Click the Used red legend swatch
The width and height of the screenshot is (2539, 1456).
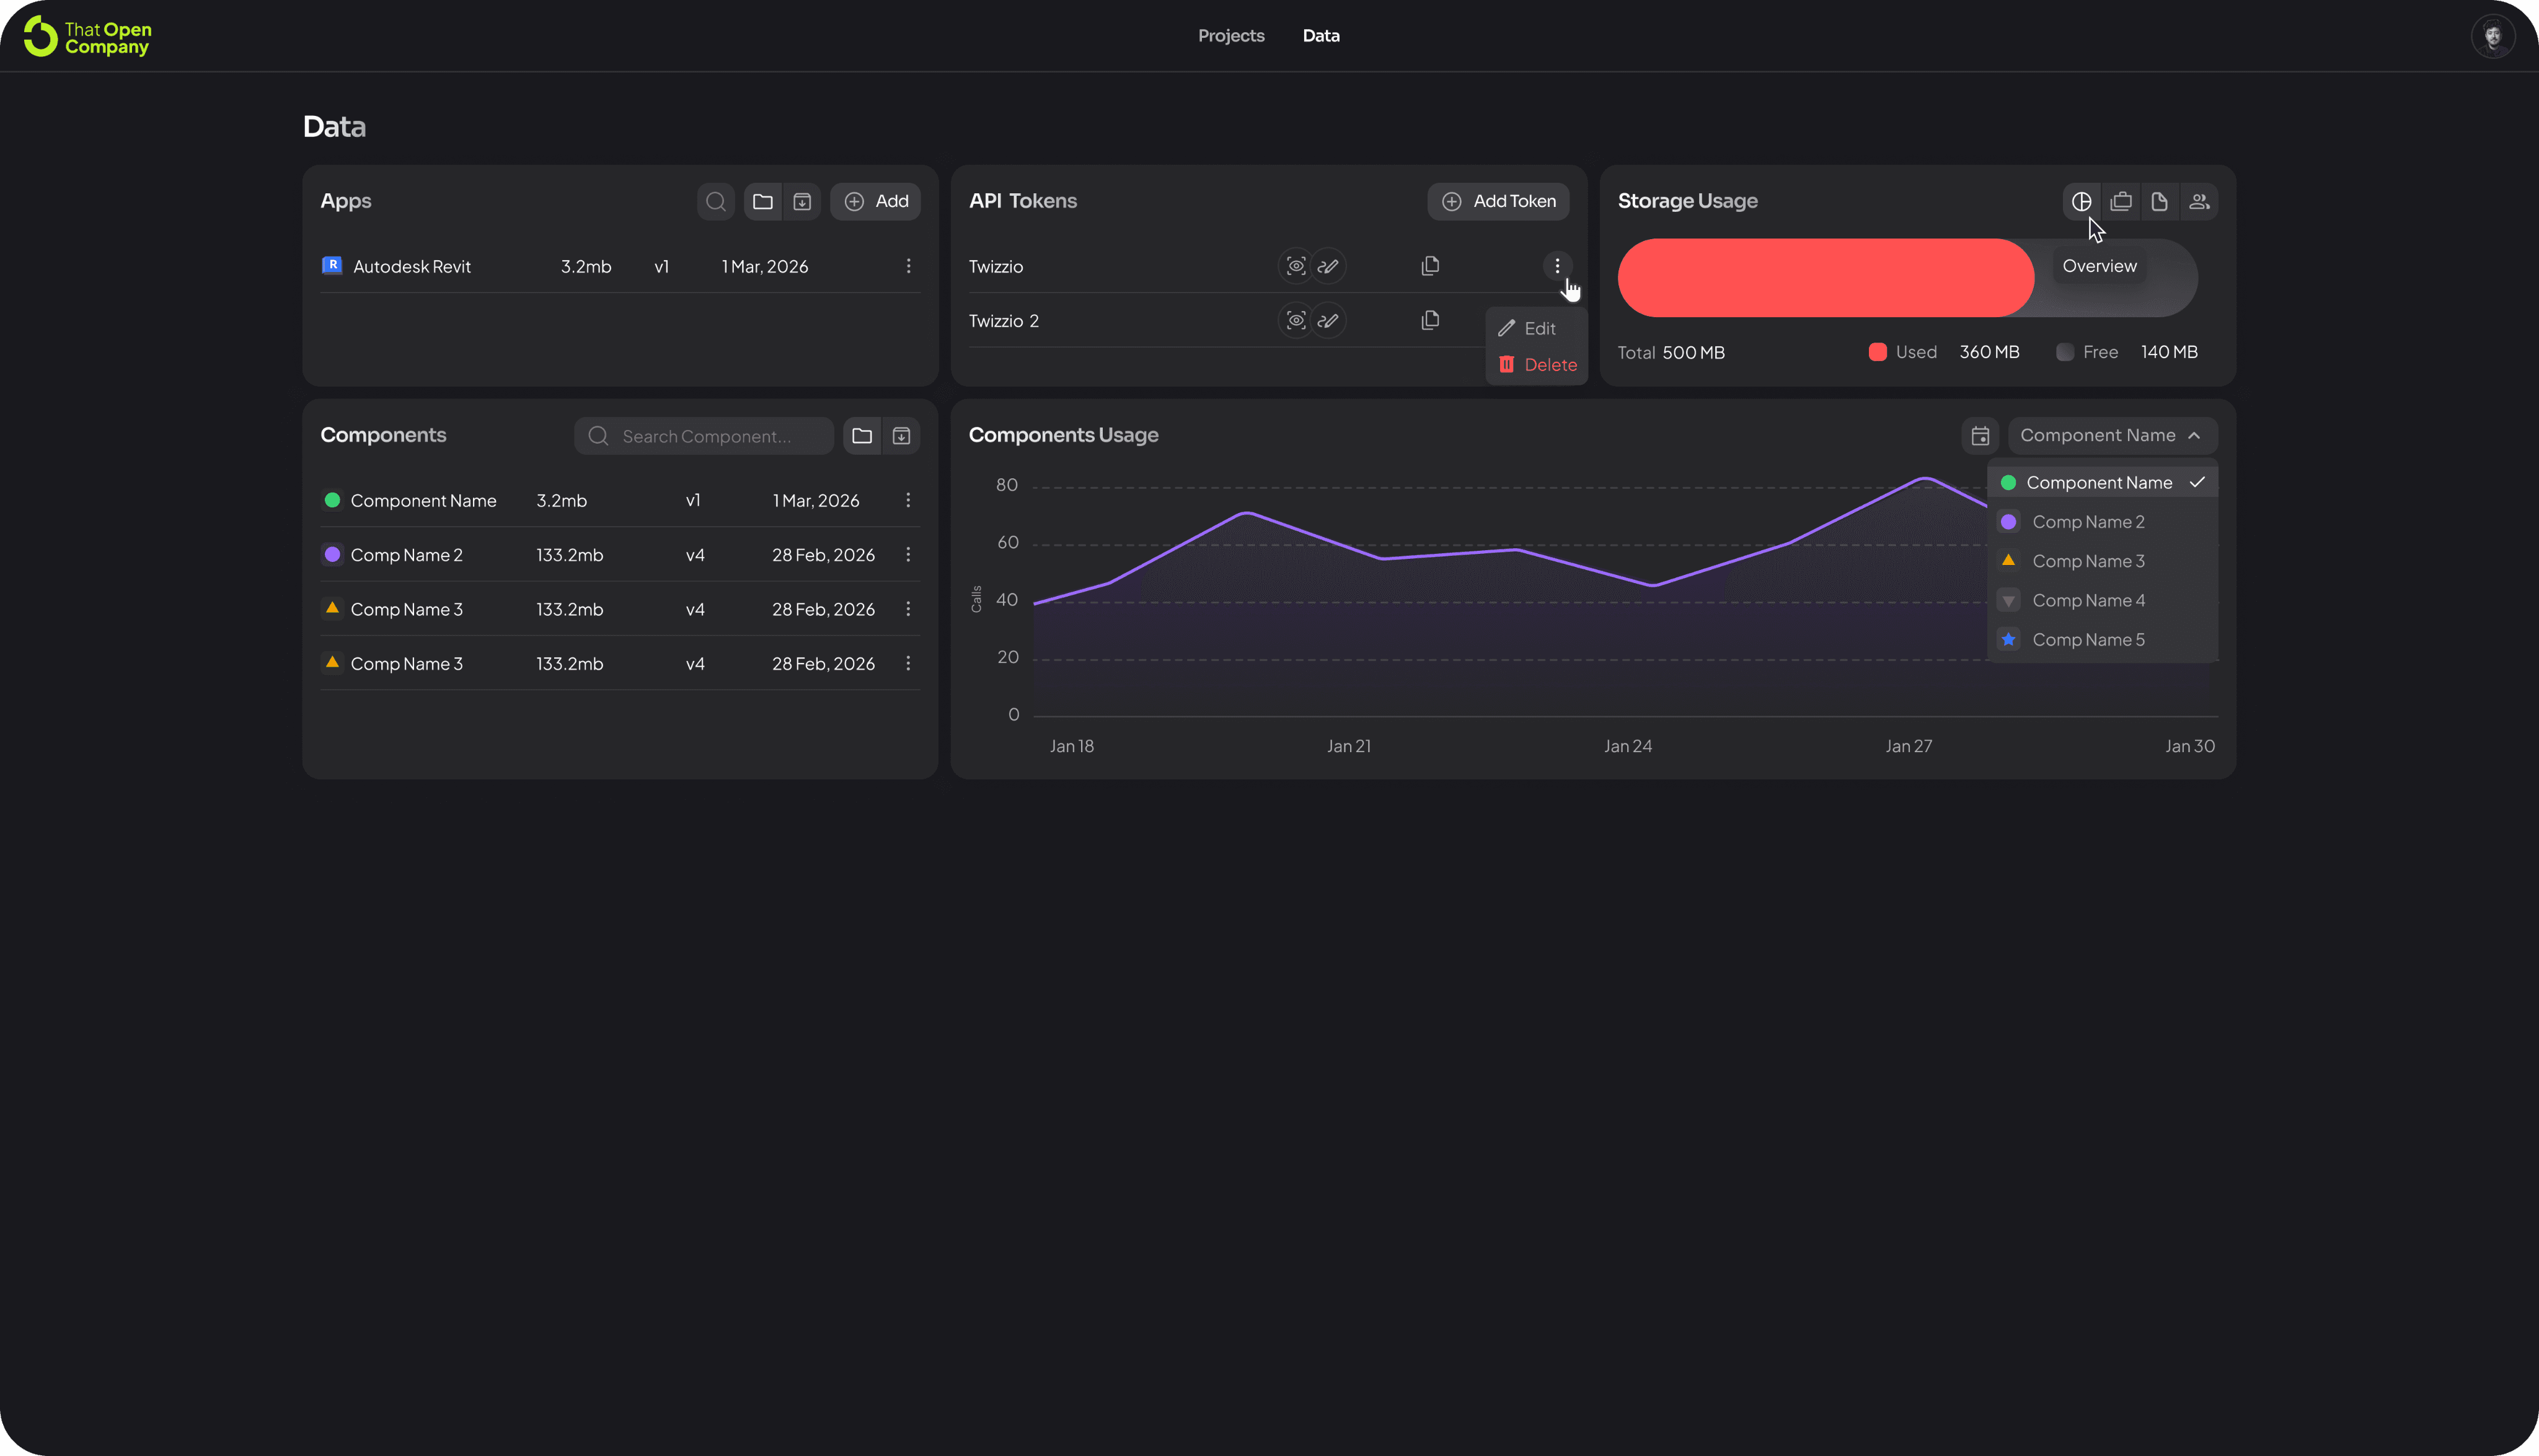pyautogui.click(x=1878, y=352)
